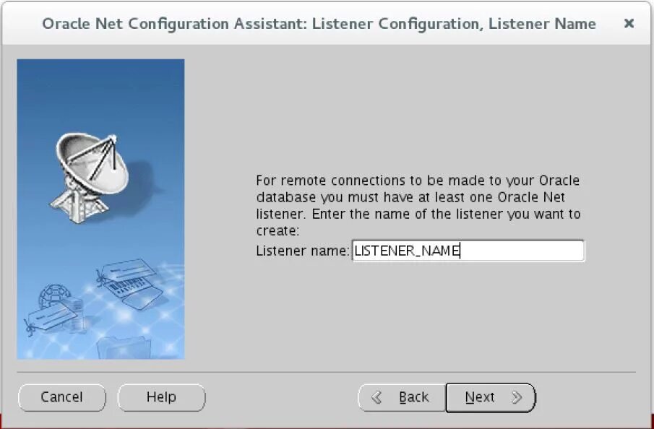Close the Oracle Net Configuration Assistant window
This screenshot has height=429, width=654.
[x=629, y=23]
